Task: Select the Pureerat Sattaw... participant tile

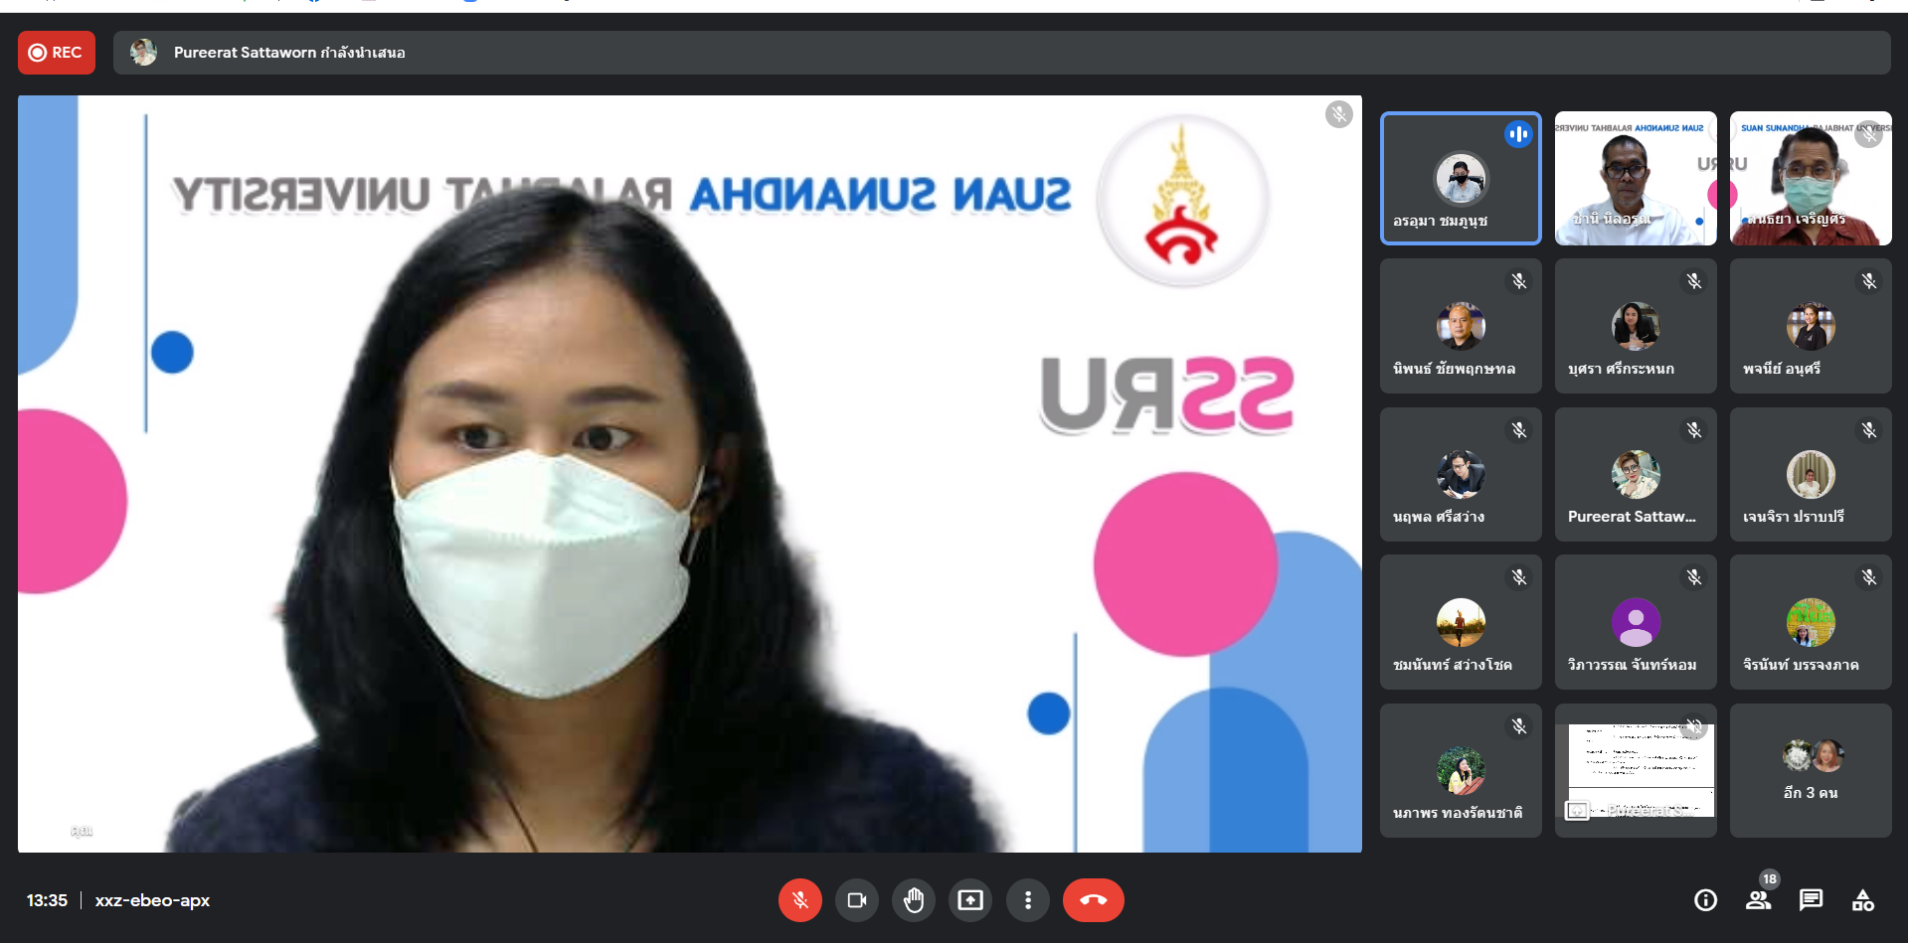Action: click(1635, 475)
